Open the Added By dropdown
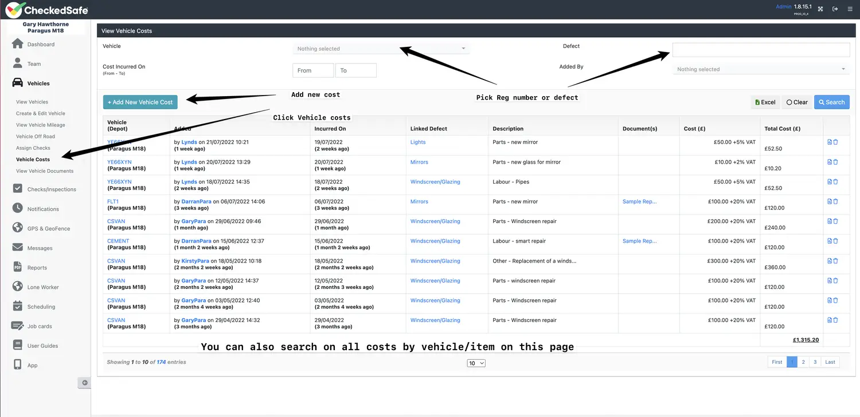The height and width of the screenshot is (417, 860). (x=761, y=69)
